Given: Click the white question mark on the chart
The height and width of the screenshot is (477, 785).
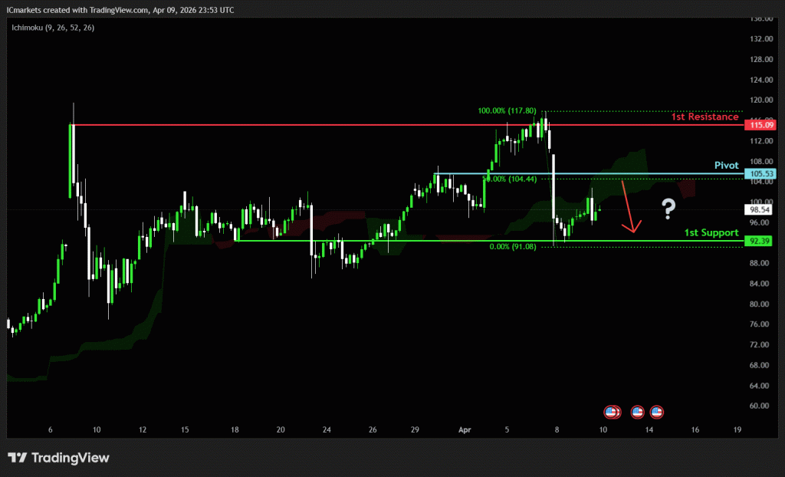Looking at the screenshot, I should 668,206.
